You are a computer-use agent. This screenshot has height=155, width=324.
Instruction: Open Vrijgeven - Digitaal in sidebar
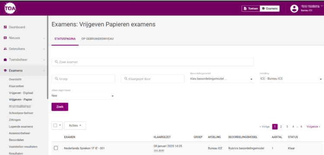tap(21, 93)
